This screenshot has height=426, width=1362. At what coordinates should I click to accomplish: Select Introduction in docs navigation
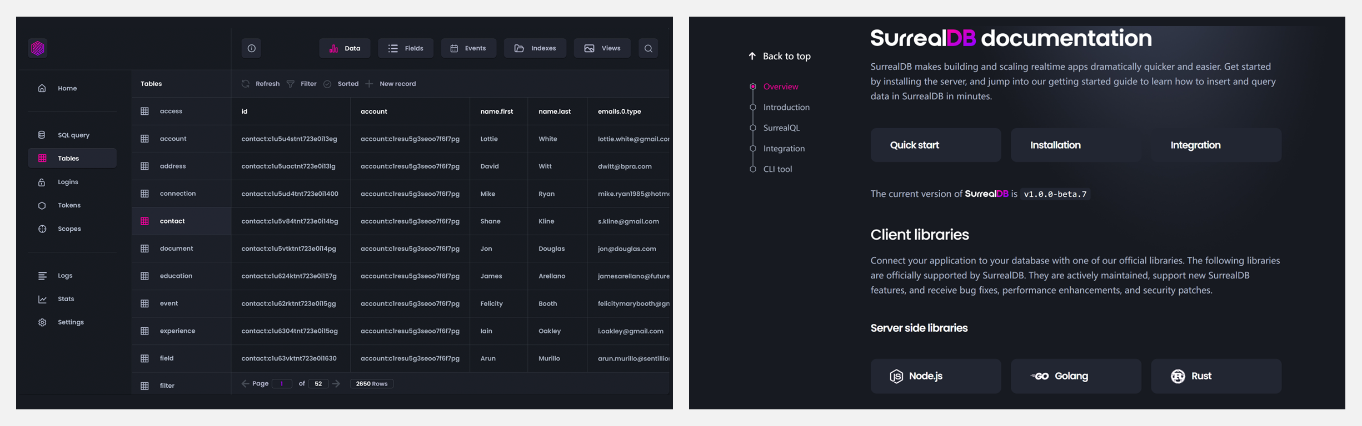coord(786,107)
